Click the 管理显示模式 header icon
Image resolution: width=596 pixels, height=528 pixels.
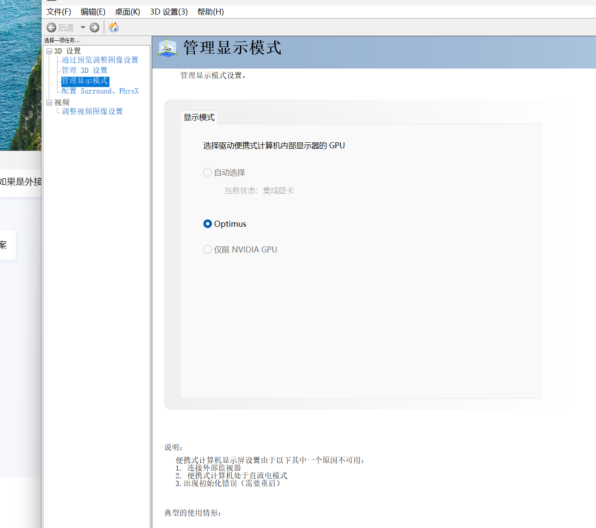coord(167,48)
